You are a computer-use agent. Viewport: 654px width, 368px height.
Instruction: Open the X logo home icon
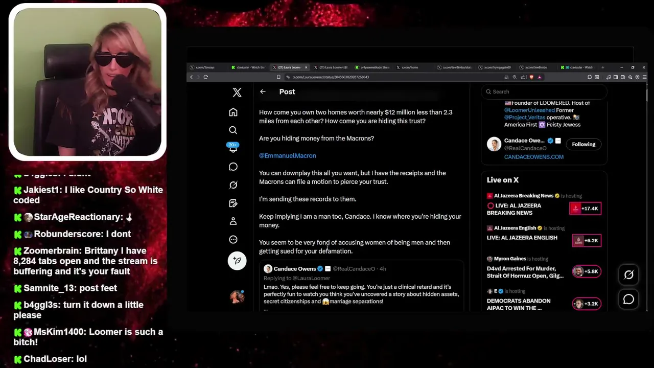point(237,93)
